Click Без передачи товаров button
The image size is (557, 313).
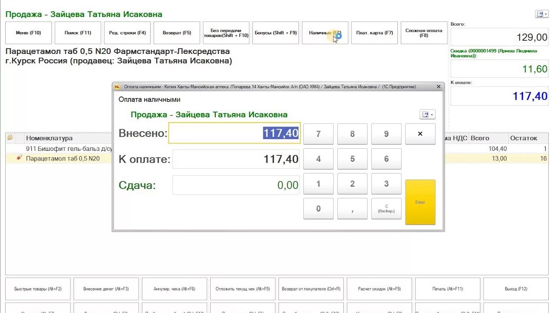[226, 33]
